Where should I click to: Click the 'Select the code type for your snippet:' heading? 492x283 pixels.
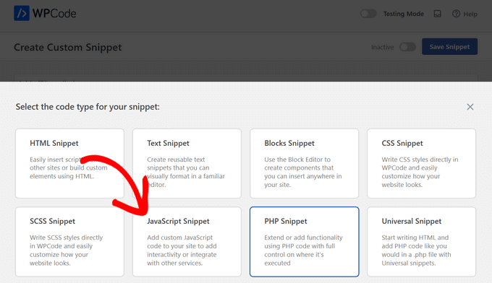pos(88,107)
